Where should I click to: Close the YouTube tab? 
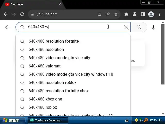click(x=60, y=4)
